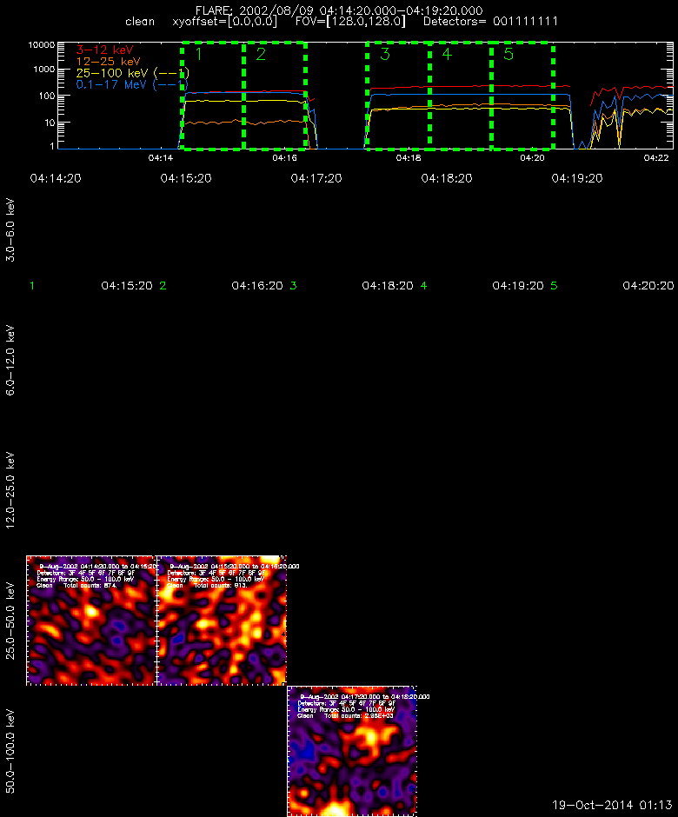This screenshot has height=817, width=678.
Task: Select the yellow 25-100 keV legend entry
Action: click(x=132, y=73)
